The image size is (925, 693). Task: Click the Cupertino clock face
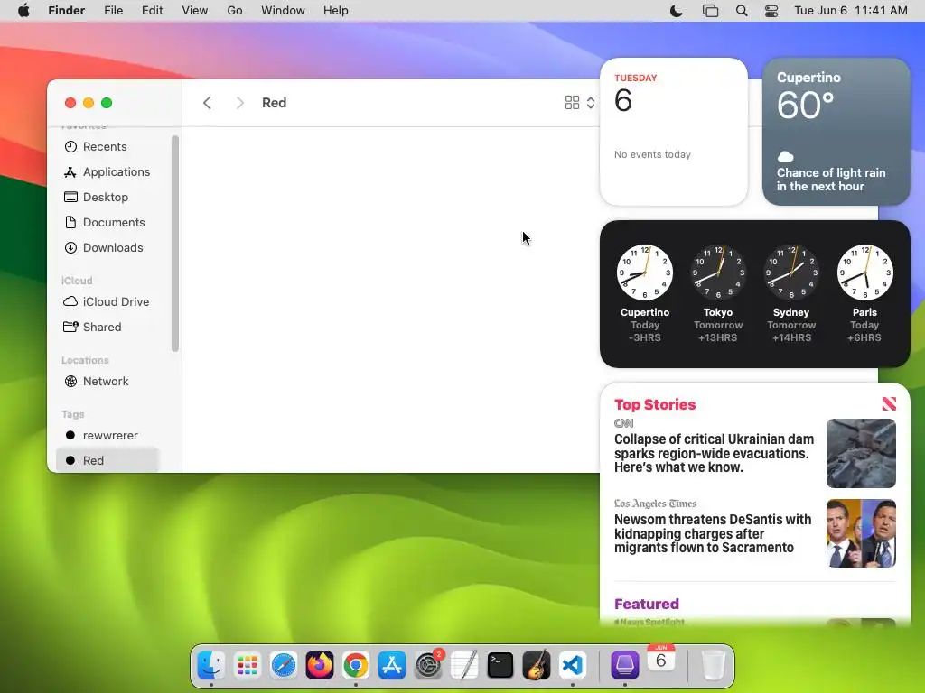[x=645, y=273]
